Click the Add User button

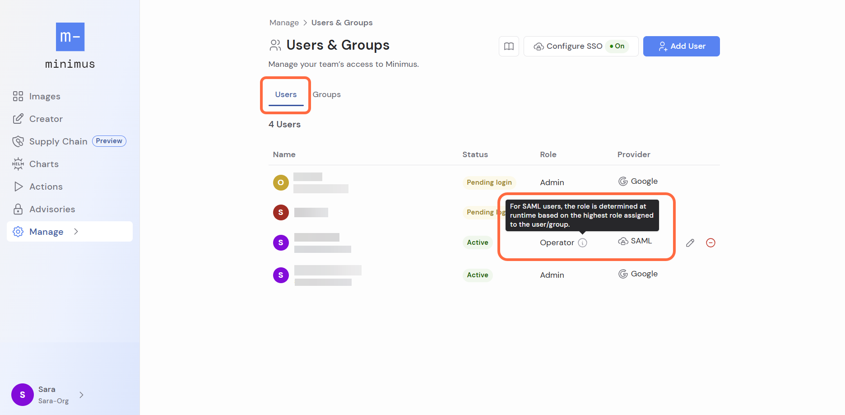[x=681, y=46]
